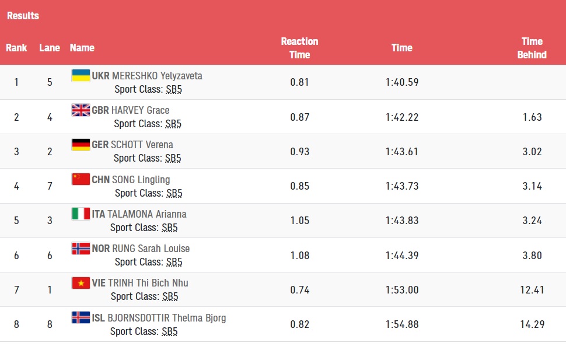
Task: Click the Germany flag icon
Action: tap(81, 145)
